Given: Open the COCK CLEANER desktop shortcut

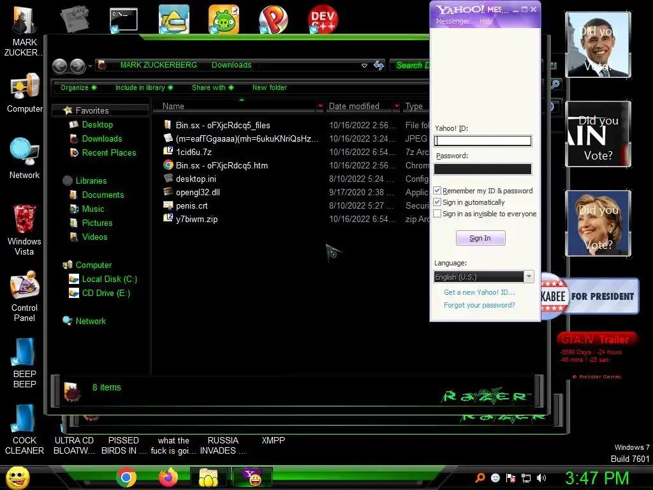Looking at the screenshot, I should 24,429.
